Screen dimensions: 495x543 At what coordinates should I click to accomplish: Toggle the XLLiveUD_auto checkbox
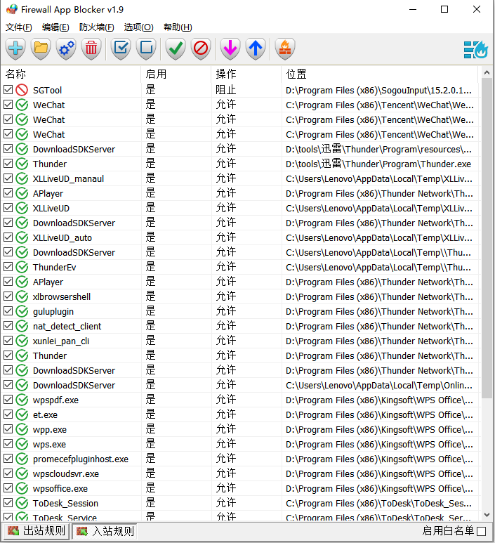pos(8,237)
